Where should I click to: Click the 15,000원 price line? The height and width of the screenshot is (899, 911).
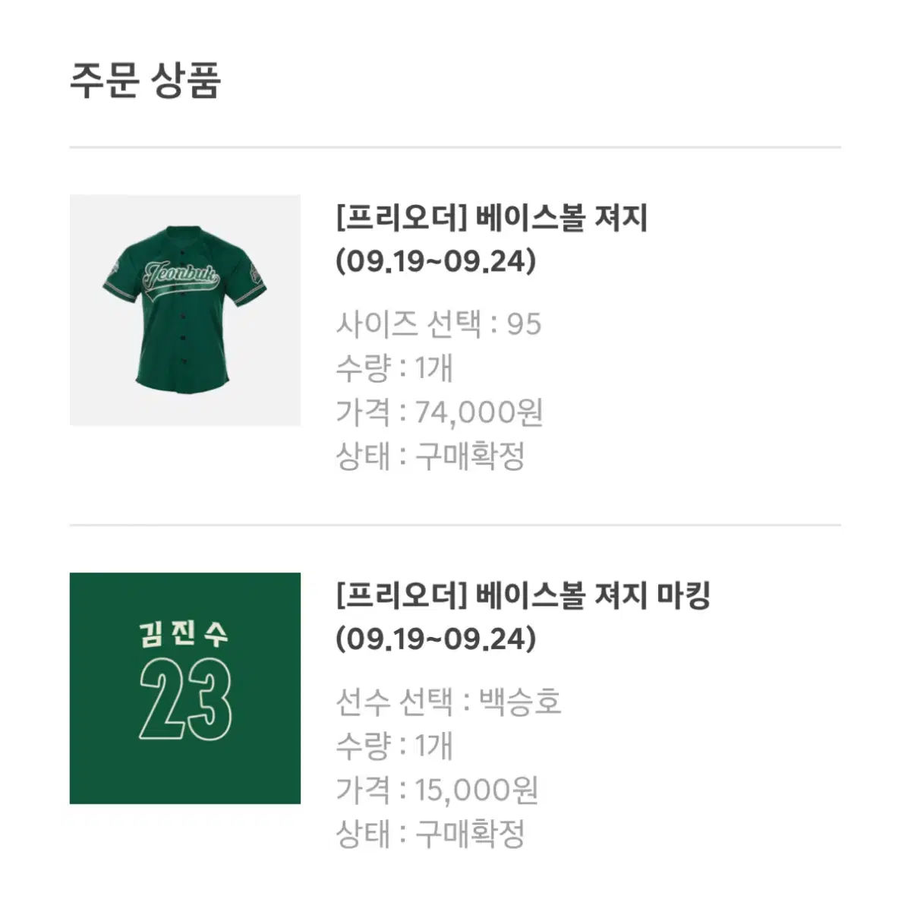(437, 790)
